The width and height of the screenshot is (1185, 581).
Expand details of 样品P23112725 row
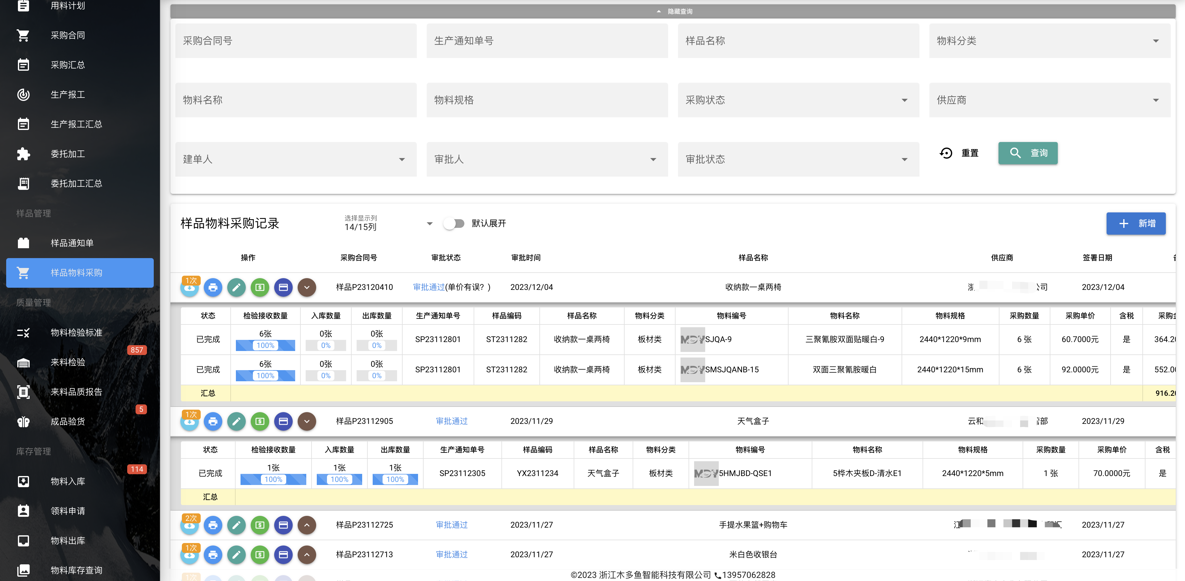307,525
